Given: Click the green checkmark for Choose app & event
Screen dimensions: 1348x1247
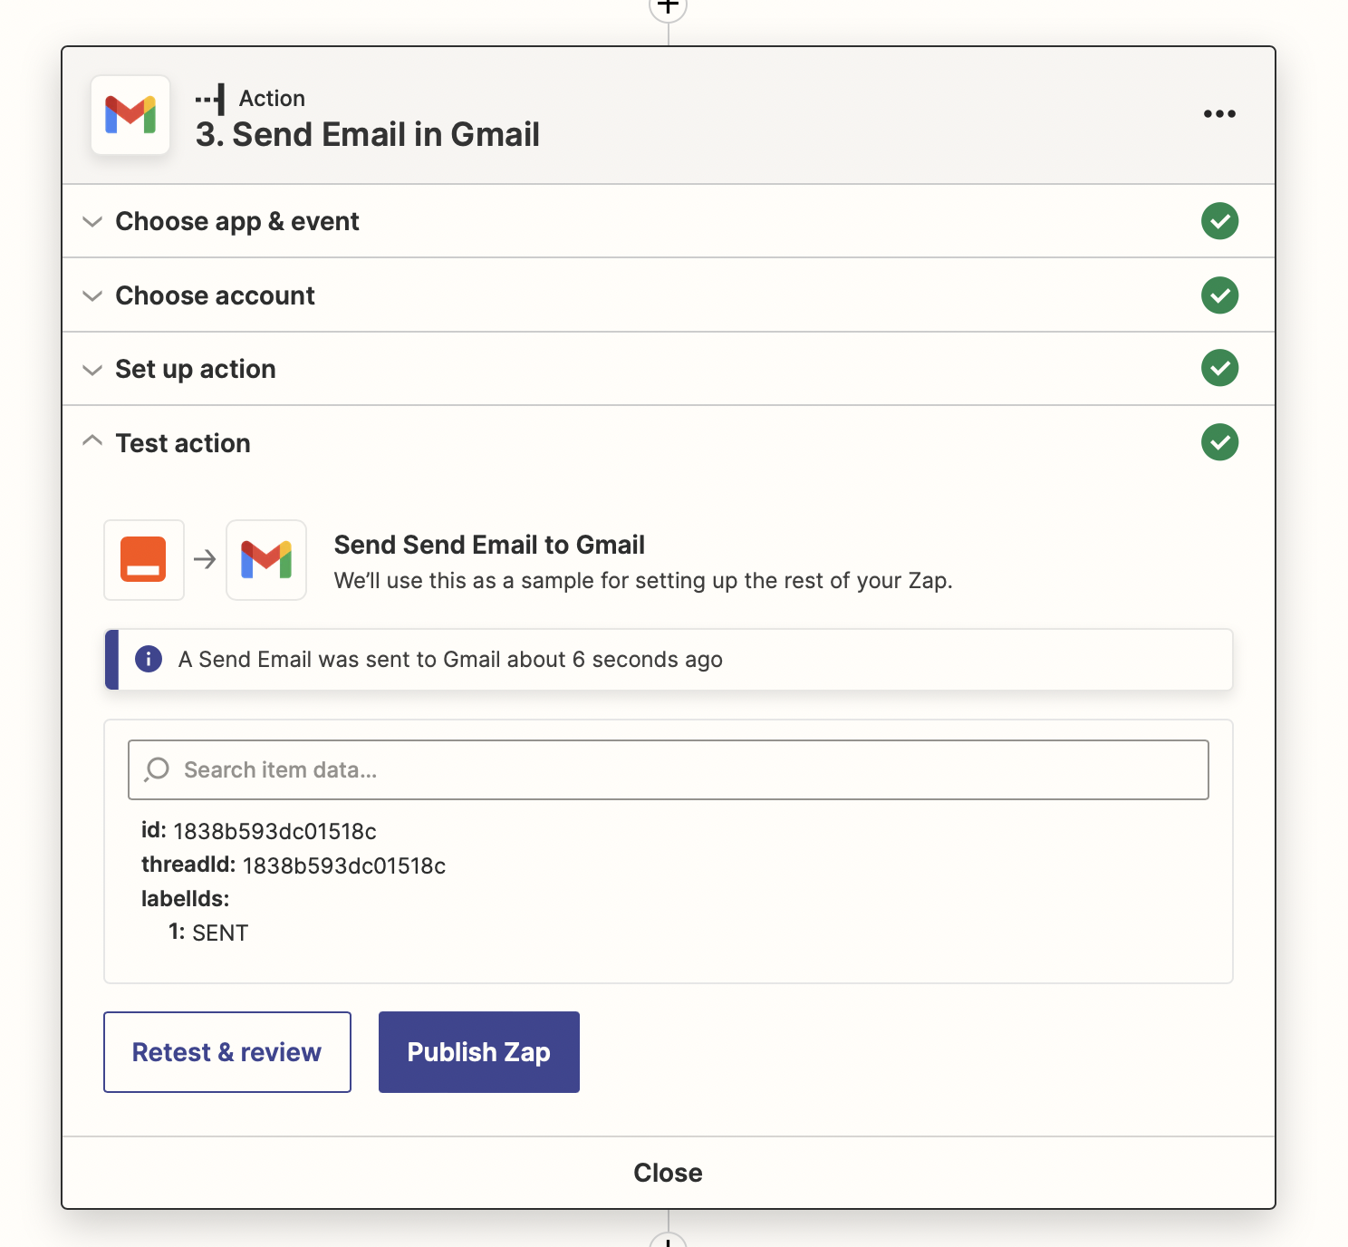Looking at the screenshot, I should click(1219, 221).
